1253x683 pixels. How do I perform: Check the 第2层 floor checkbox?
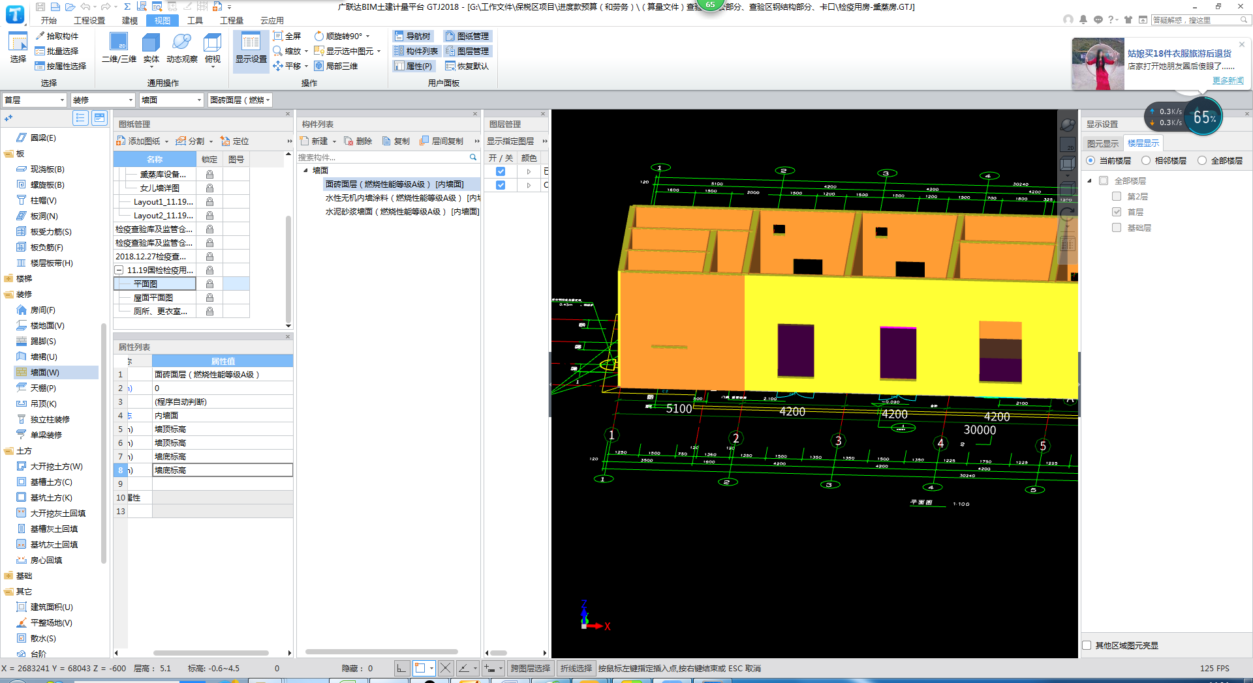click(1117, 196)
